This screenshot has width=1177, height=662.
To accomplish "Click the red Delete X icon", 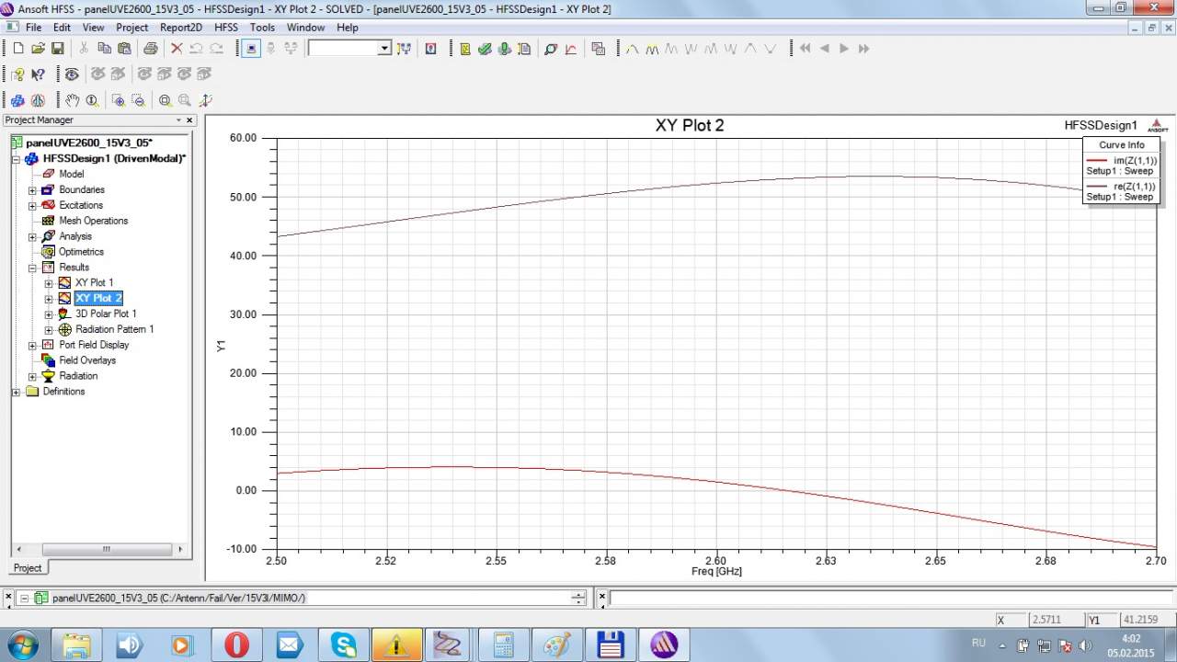I will 177,49.
